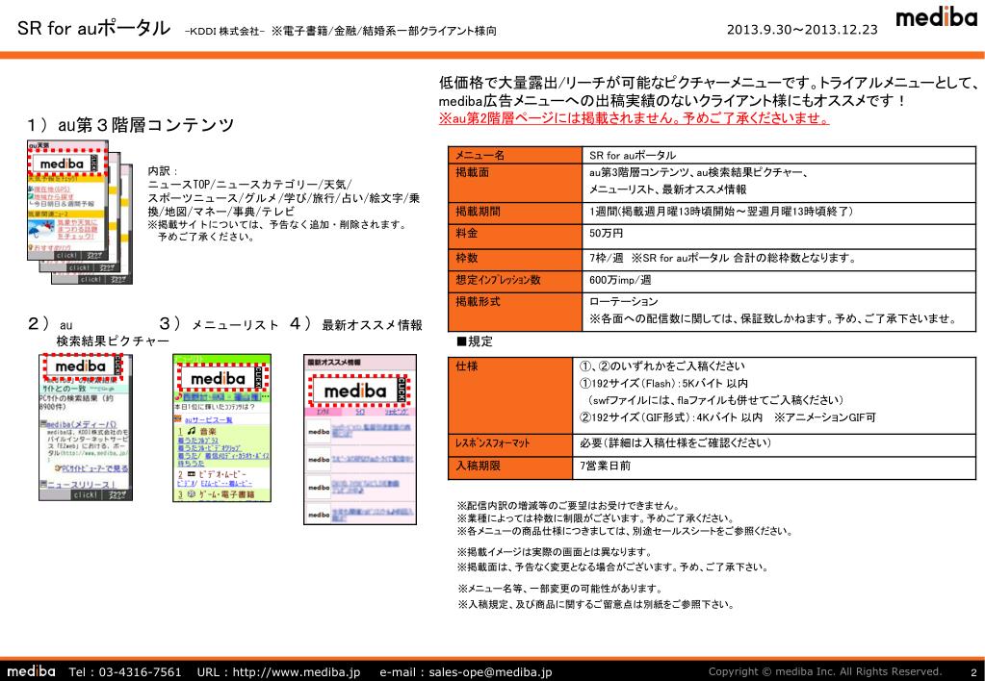Click the mediba banner in 検索結果ピクチャー screenshot

[82, 366]
